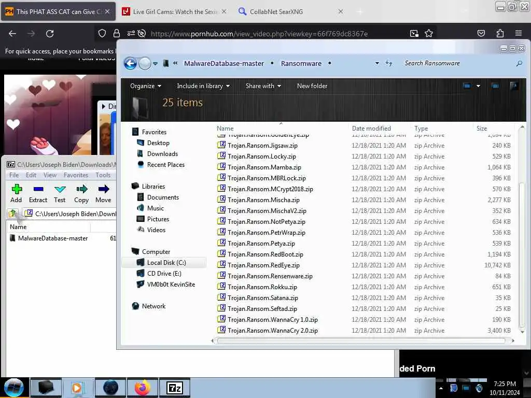
Task: Click MalwareDatabase-master breadcrumb segment
Action: [224, 63]
